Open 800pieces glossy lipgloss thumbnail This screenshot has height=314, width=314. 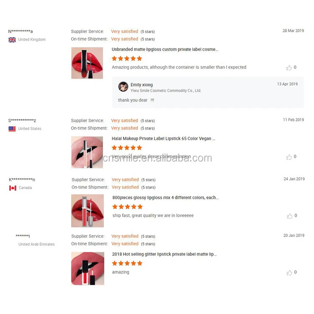tap(88, 211)
